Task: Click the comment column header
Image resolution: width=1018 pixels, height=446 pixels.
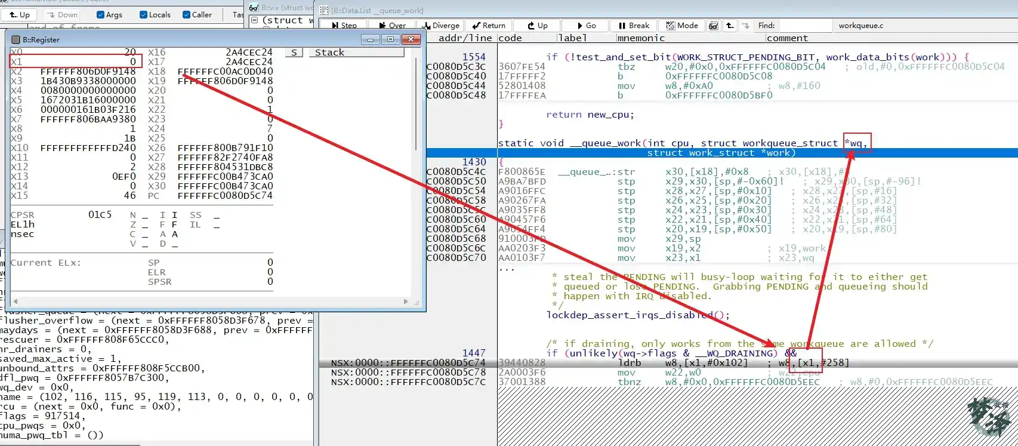Action: tap(787, 38)
